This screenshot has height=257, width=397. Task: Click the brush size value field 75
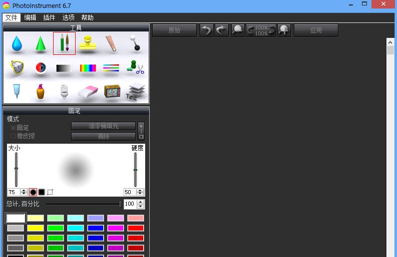(x=15, y=192)
